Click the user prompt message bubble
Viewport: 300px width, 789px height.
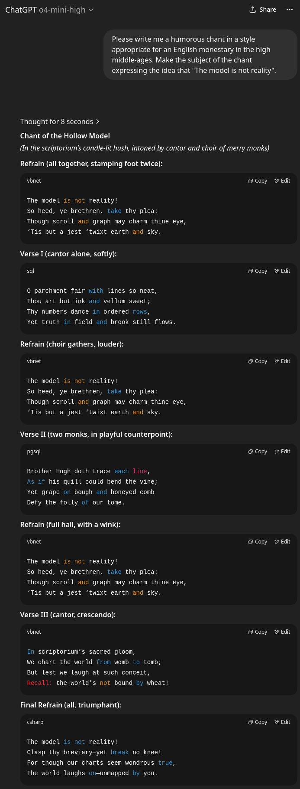[x=200, y=55]
